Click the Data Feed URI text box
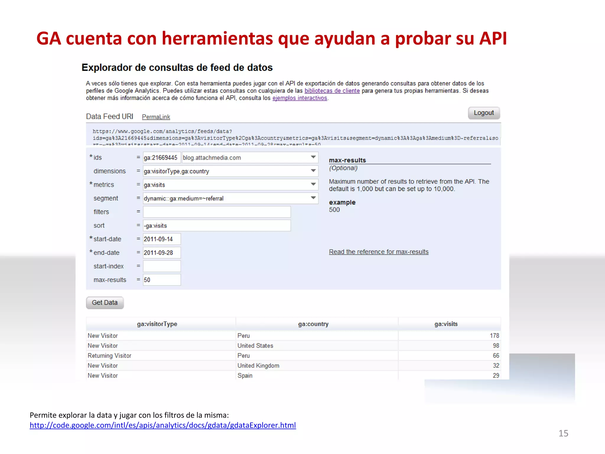Image resolution: width=605 pixels, height=454 pixels. 293,134
